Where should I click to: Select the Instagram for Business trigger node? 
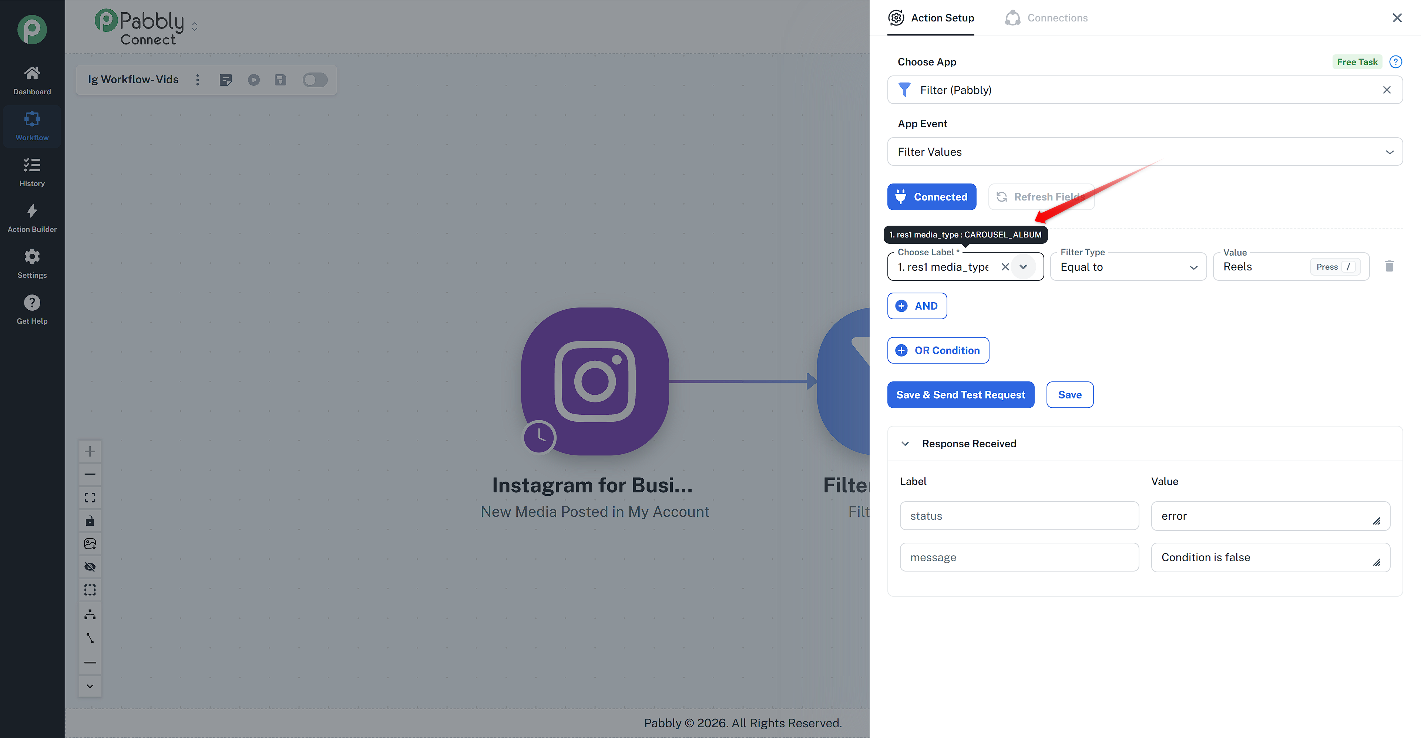[x=595, y=382]
